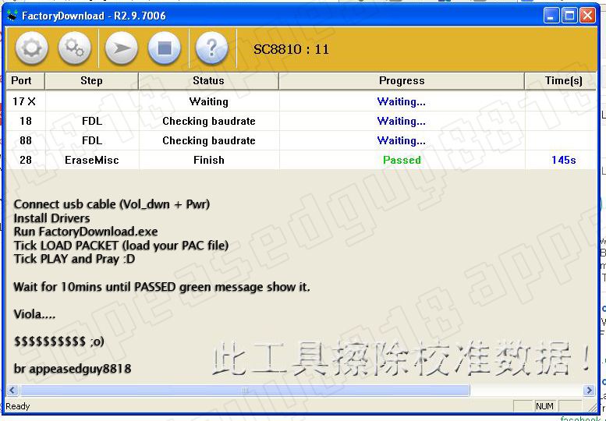The height and width of the screenshot is (421, 606).
Task: Click the horizontal scrollbar thumb
Action: 243,390
